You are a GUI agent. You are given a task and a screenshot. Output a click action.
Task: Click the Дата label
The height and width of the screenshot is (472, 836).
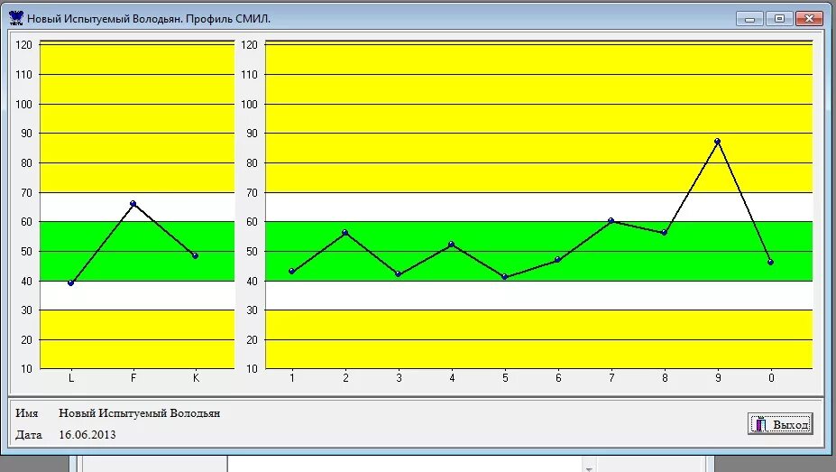(29, 435)
